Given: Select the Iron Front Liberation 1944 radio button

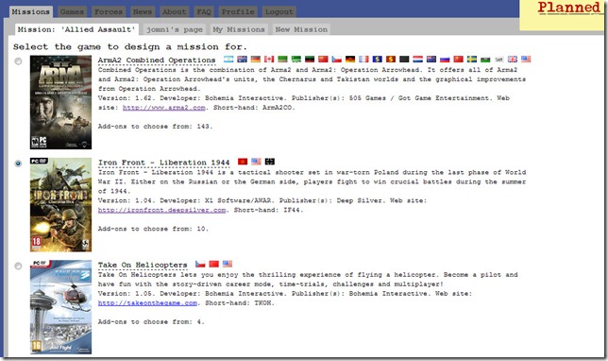Looking at the screenshot, I should click(18, 163).
